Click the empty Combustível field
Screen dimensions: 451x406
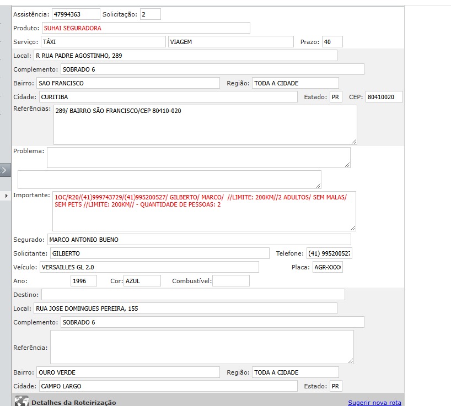231,281
